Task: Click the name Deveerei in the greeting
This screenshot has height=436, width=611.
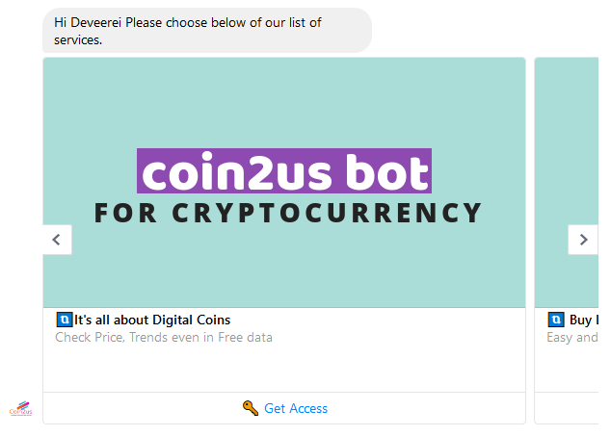Action: [x=99, y=22]
